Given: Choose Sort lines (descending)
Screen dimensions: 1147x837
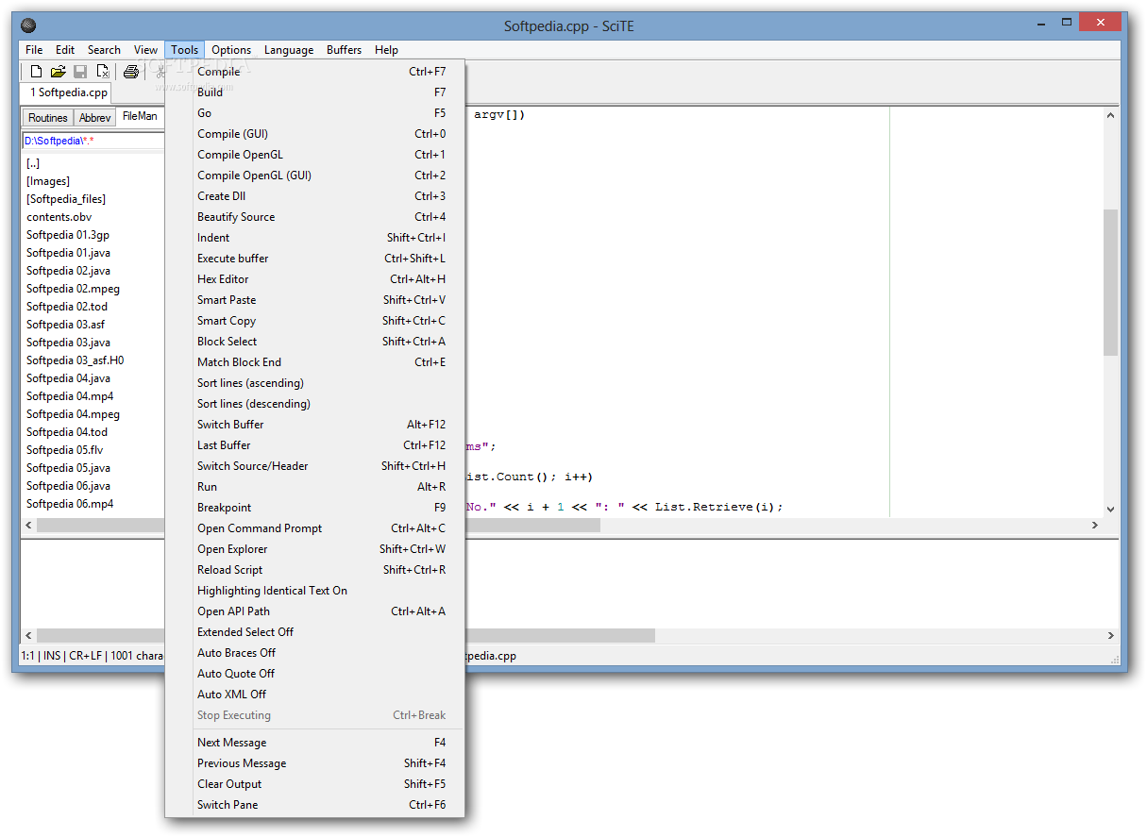Looking at the screenshot, I should pos(315,404).
